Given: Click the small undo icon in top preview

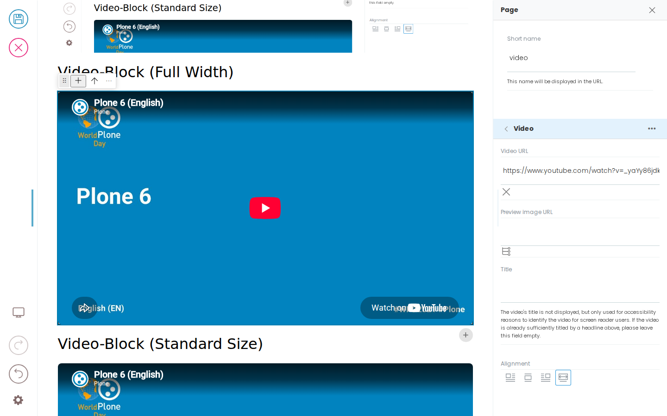Looking at the screenshot, I should (69, 26).
